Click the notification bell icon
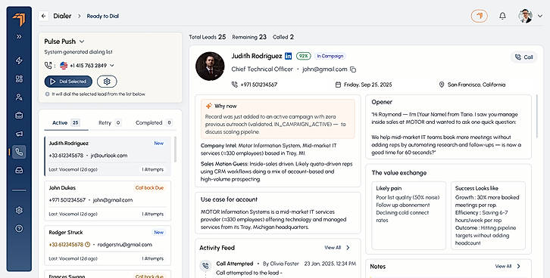550x278 pixels. coord(502,16)
